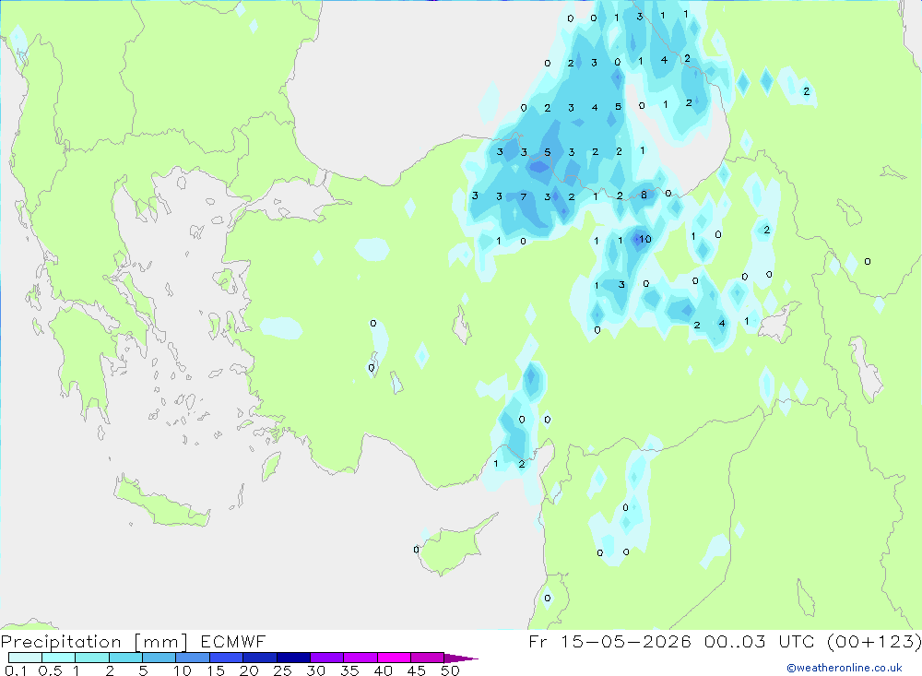
Task: Select the 2–5 mm legend color
Action: point(125,658)
